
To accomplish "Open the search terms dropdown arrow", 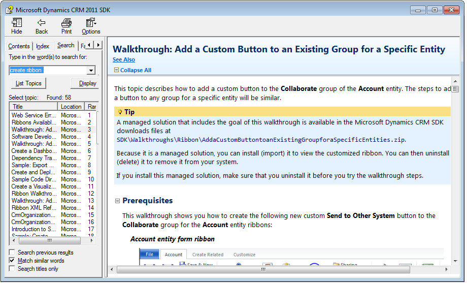I will pos(91,70).
